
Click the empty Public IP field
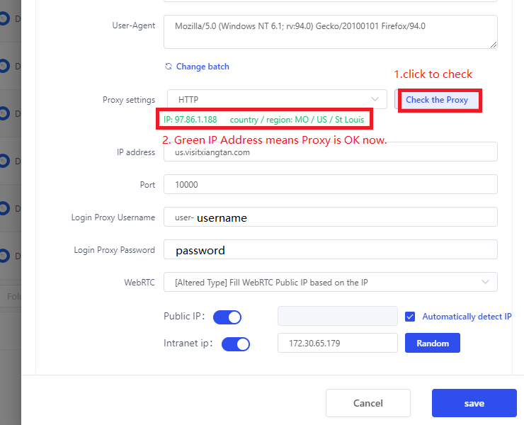[338, 316]
